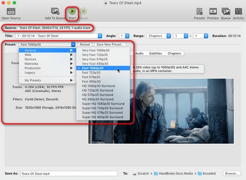Viewport: 246px width, 180px height.
Task: Click the document icon in the title bar
Action: (106, 3)
